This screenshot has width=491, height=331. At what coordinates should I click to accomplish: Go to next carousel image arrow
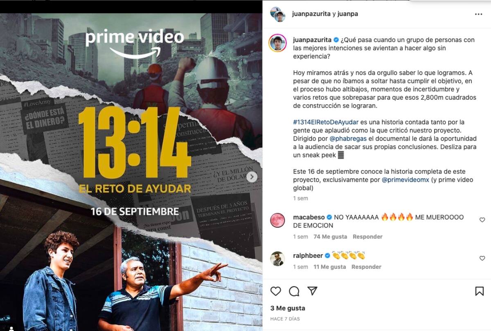(252, 177)
